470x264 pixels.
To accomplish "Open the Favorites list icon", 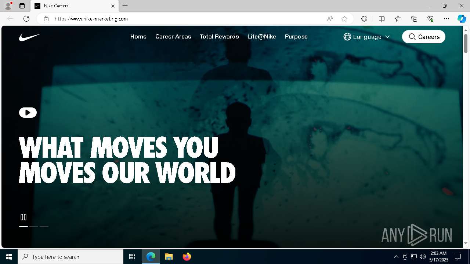I will coord(398,19).
